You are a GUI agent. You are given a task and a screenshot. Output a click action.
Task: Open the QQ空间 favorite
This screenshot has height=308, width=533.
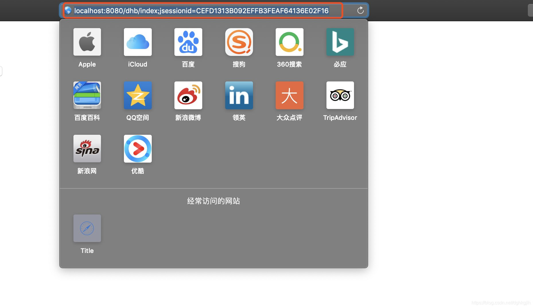[x=138, y=95]
